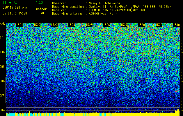
Task: Click the 1.0 kHz axis label
Action: click(3, 52)
